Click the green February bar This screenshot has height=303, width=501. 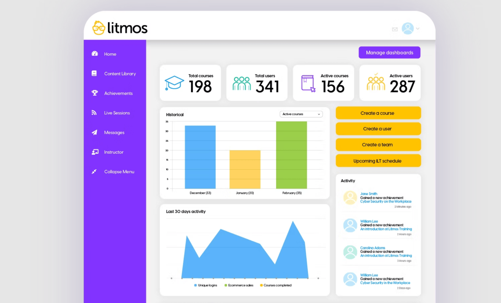click(x=291, y=155)
